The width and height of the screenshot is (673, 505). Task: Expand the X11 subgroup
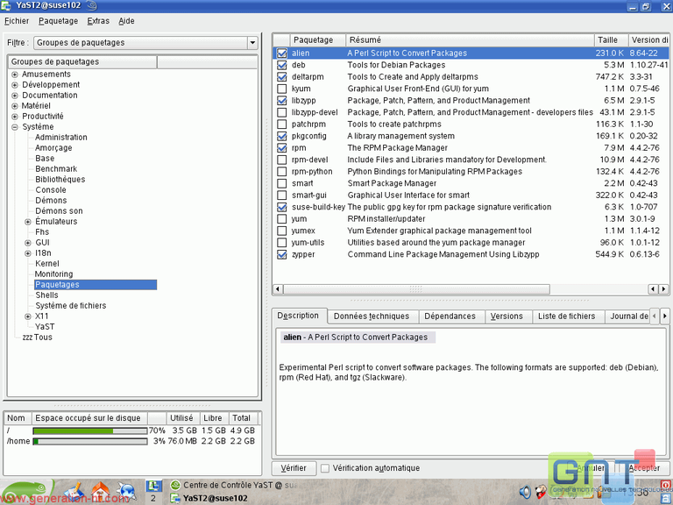tap(28, 317)
